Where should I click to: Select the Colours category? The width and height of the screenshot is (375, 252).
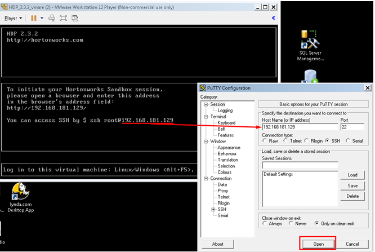224,173
